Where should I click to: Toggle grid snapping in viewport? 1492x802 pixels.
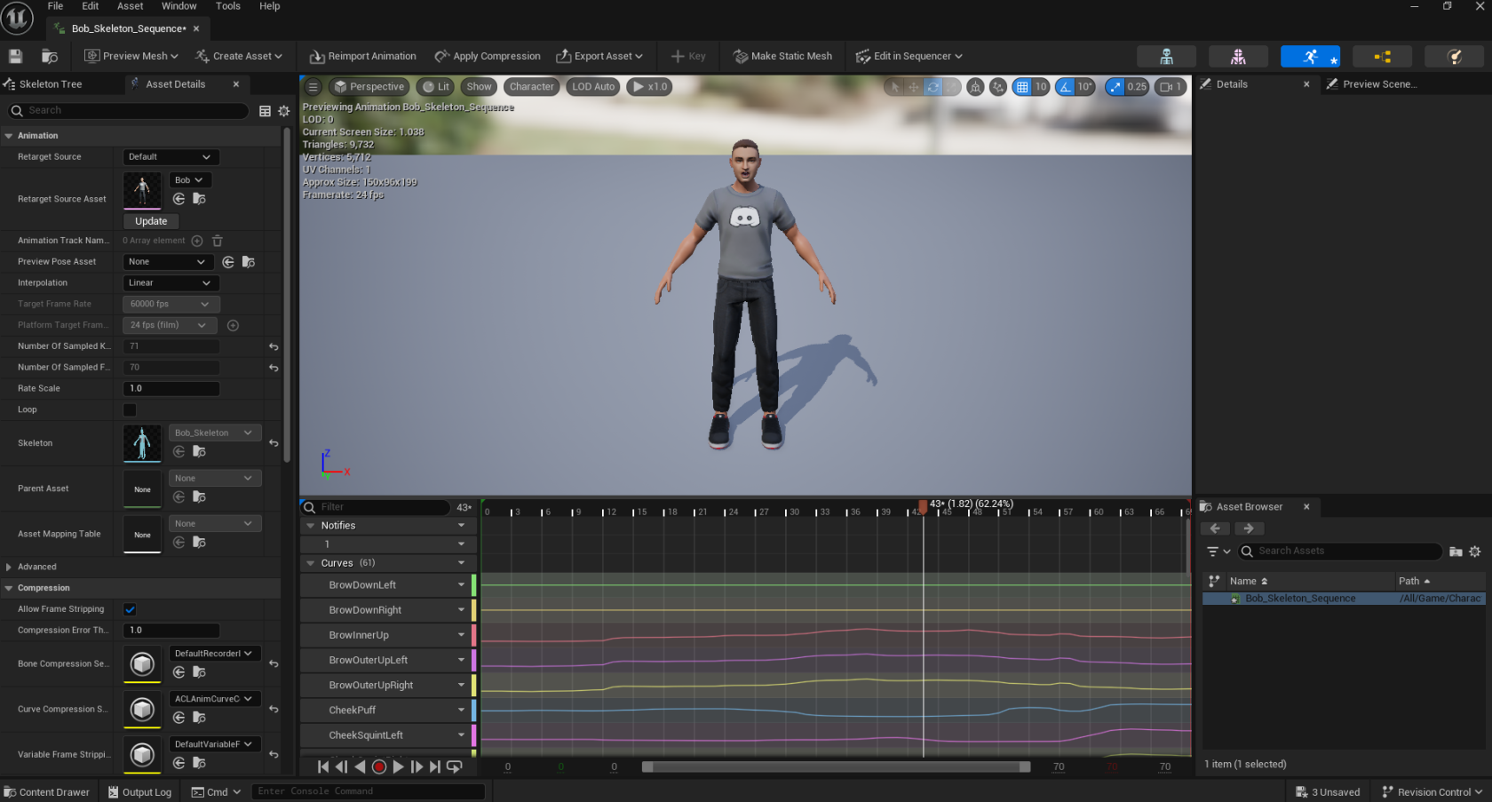pos(1022,87)
